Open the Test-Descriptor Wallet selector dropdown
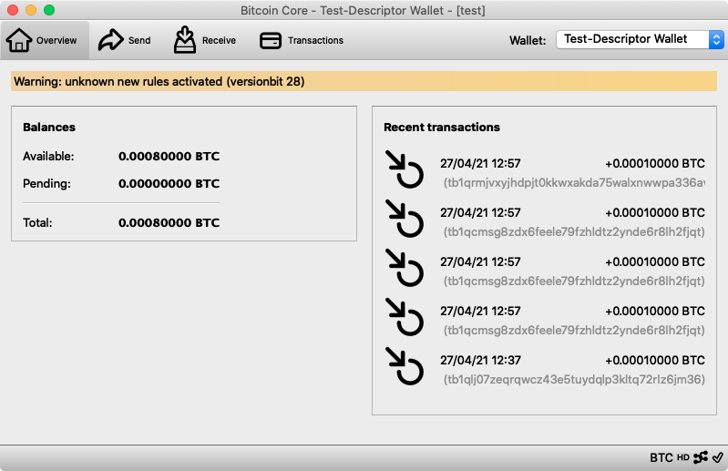728x471 pixels. pyautogui.click(x=640, y=39)
